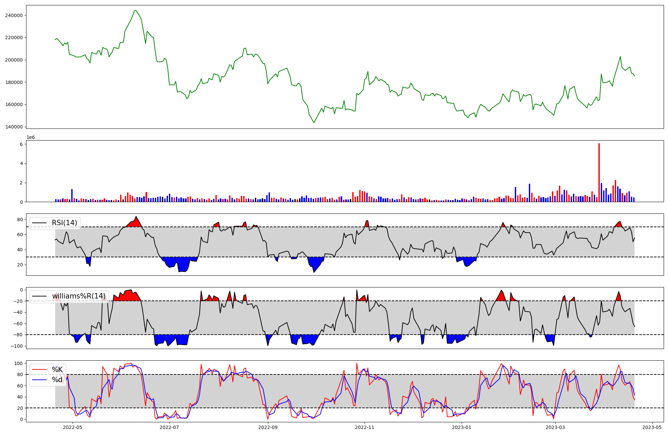Click the tallest red volume bar spike
669x435 pixels.
tap(599, 172)
